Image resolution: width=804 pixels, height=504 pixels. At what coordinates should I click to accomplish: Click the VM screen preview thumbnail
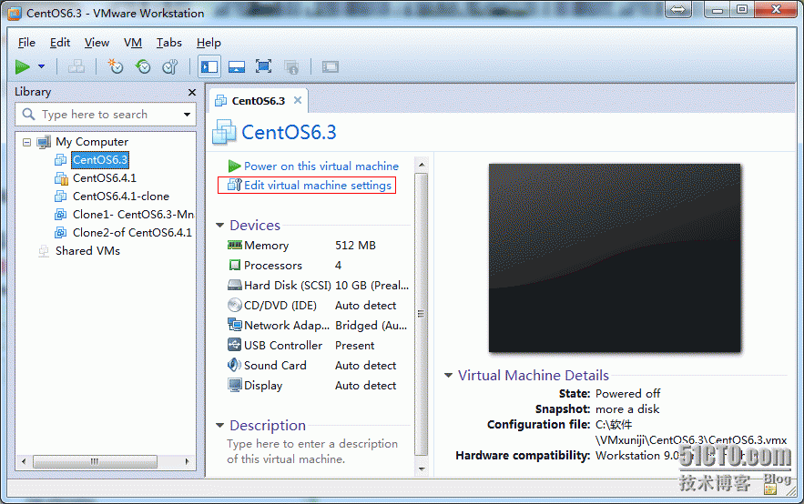tap(615, 257)
